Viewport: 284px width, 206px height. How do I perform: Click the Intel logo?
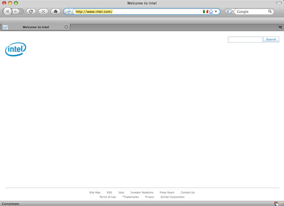coord(16,49)
